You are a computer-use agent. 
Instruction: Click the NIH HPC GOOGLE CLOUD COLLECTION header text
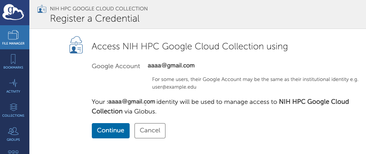click(x=99, y=9)
